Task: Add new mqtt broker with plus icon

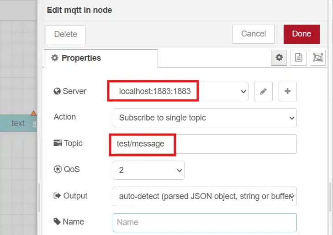Action: coord(288,91)
